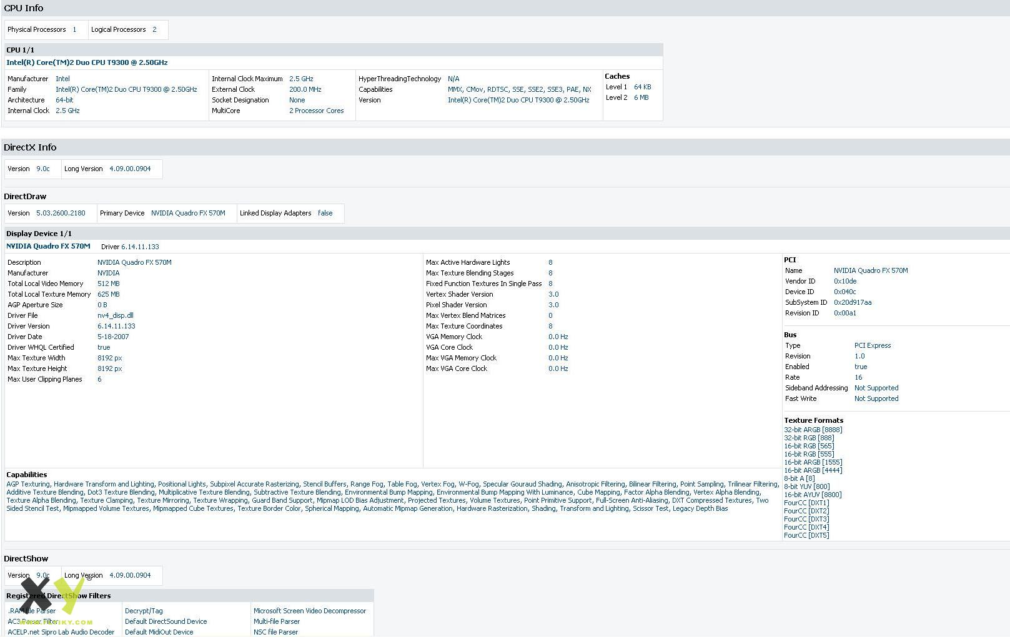Select the Architecture value "64-bit"

coord(64,100)
